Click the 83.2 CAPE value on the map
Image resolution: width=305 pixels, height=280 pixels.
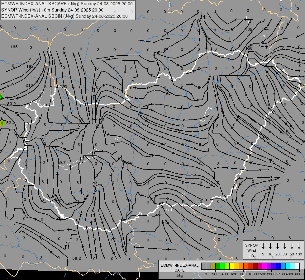tap(11, 104)
